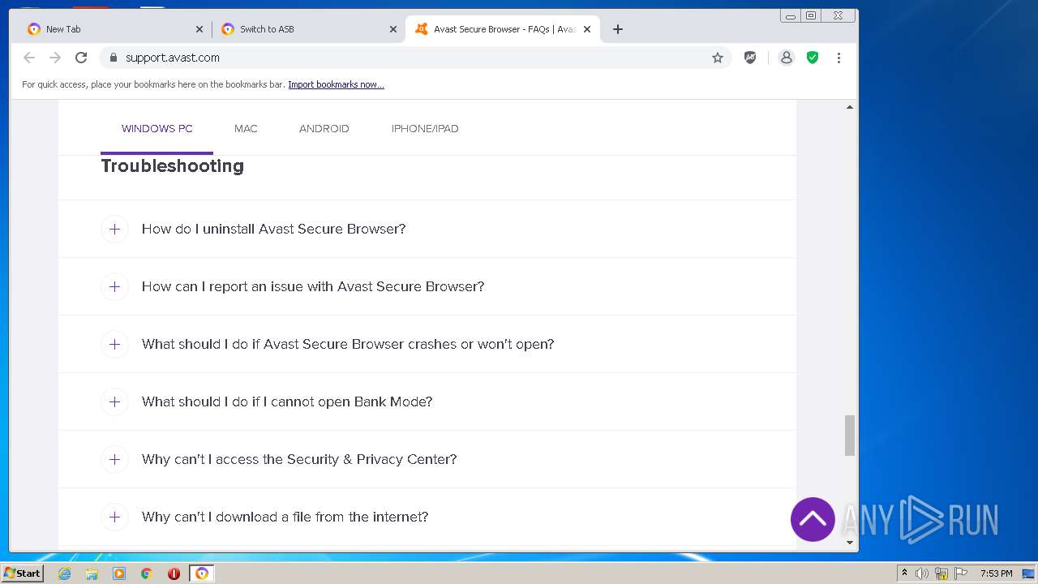Open the green Security & Privacy shield icon

point(813,58)
